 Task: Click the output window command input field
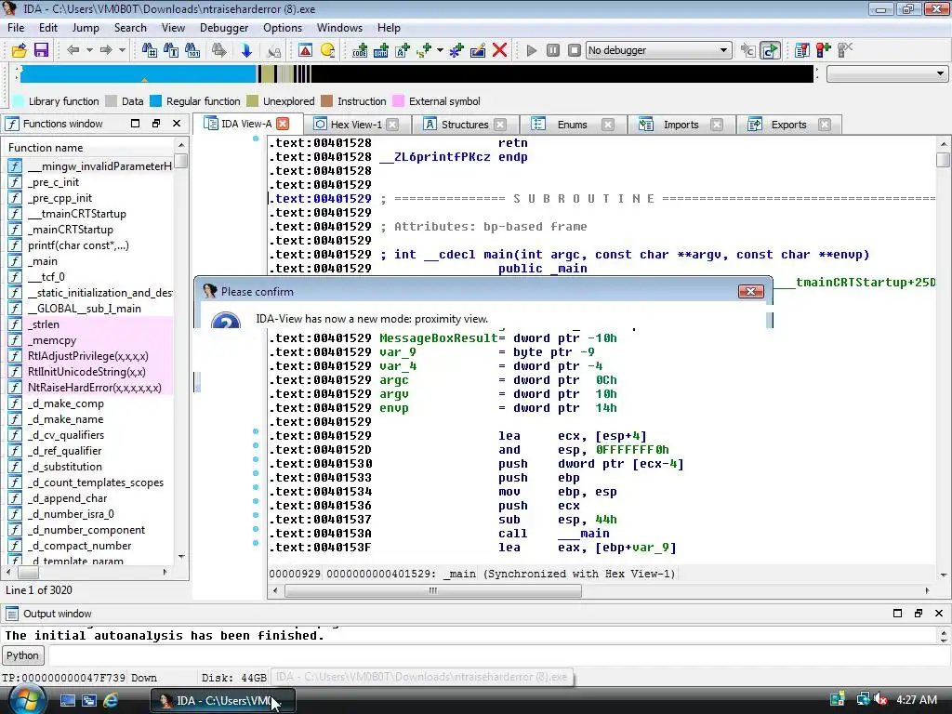(498, 655)
